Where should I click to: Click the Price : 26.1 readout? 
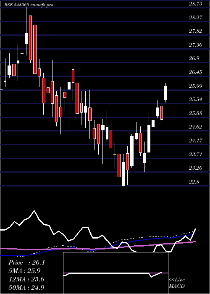[26, 262]
